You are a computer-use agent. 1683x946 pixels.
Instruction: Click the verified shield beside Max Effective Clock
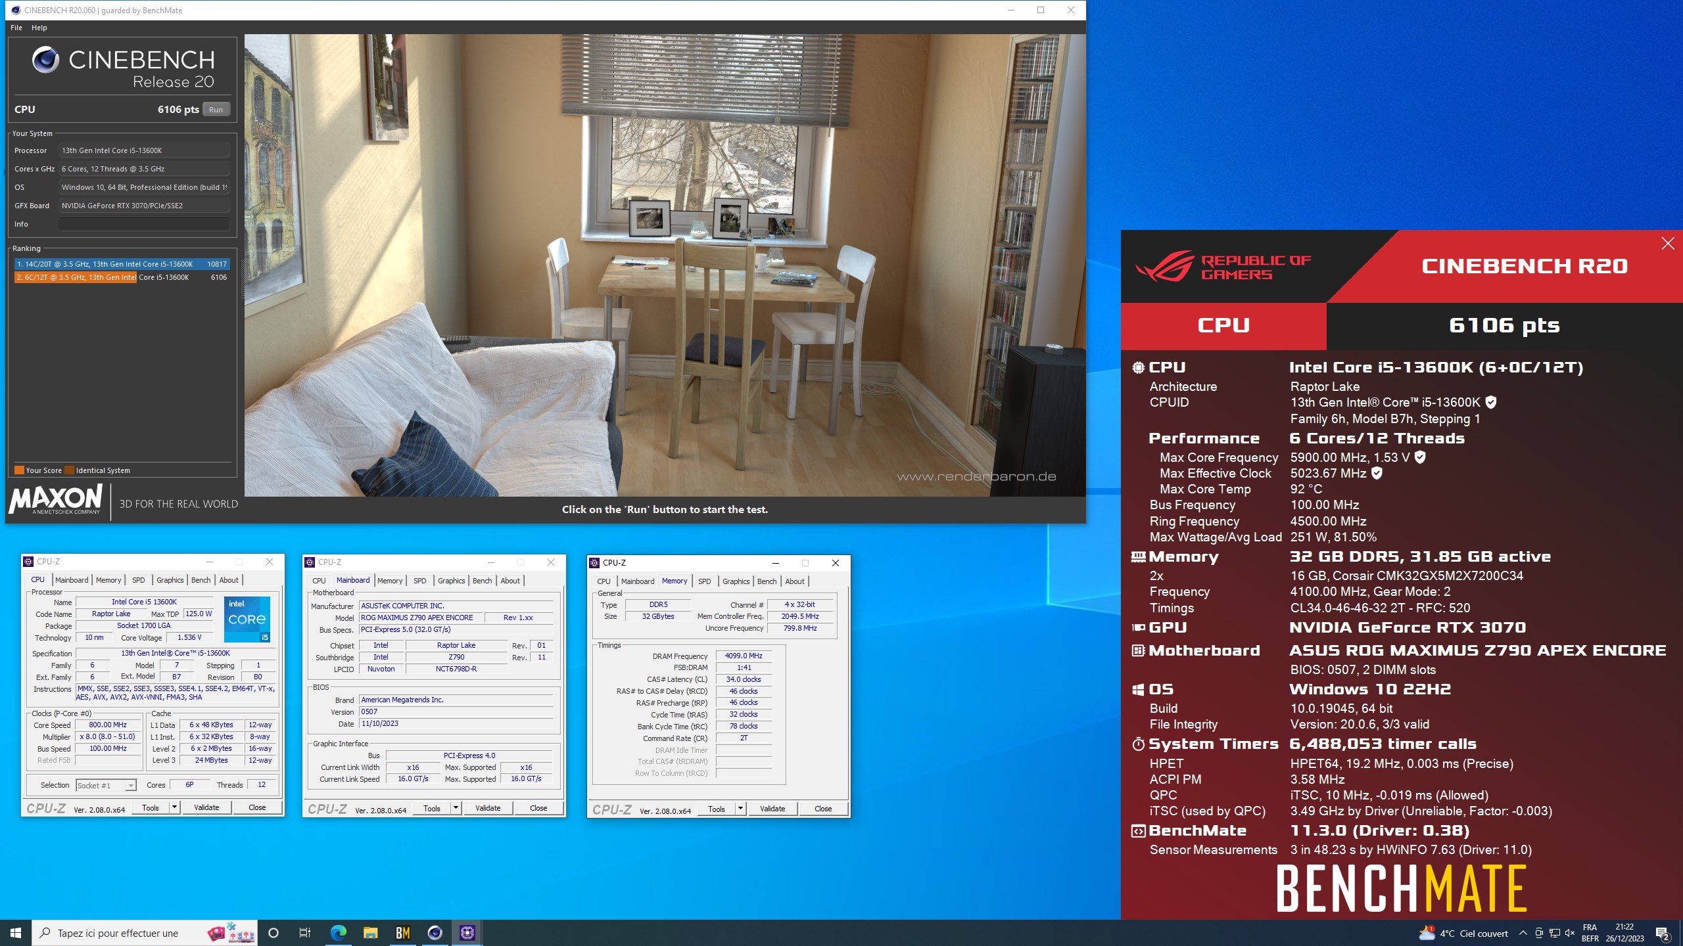[1377, 473]
